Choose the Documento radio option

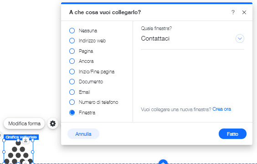72,82
